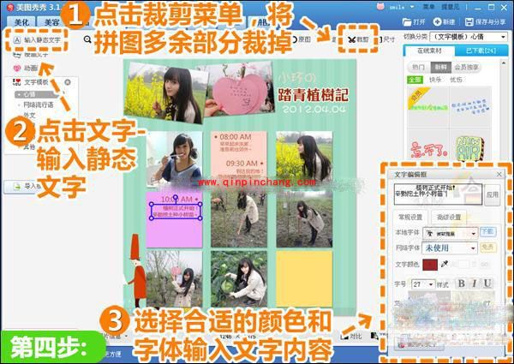This screenshot has width=514, height=364.
Task: Click the 免费 button beside 网络字体
Action: (487, 247)
